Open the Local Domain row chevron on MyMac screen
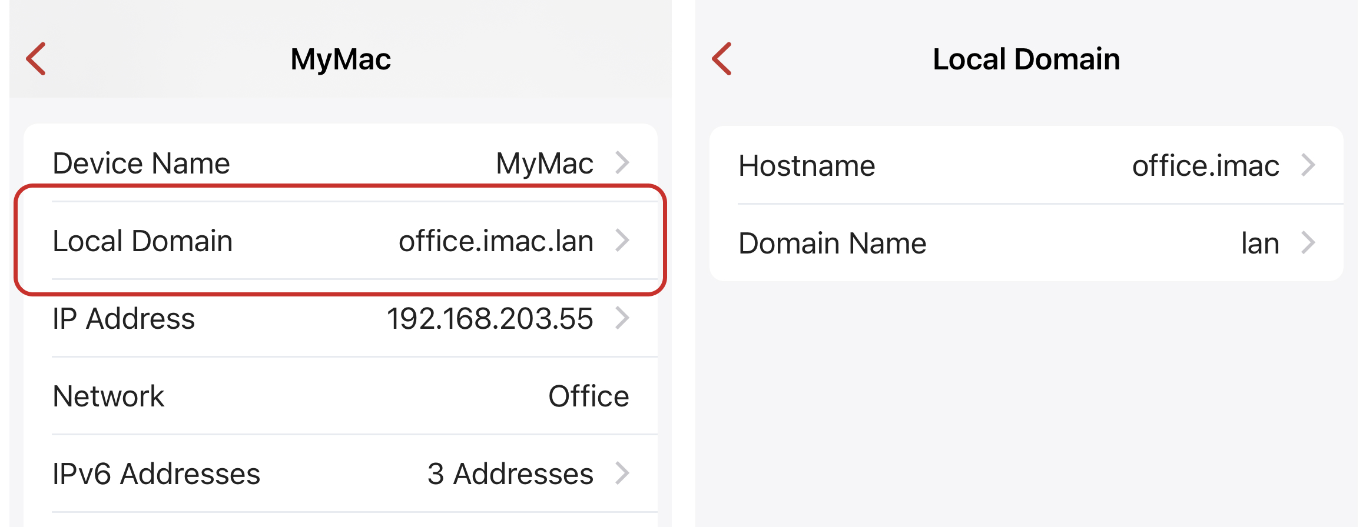1366x527 pixels. [622, 241]
